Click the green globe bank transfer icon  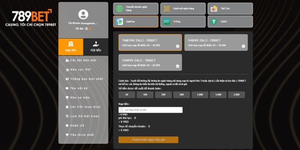click(x=120, y=9)
